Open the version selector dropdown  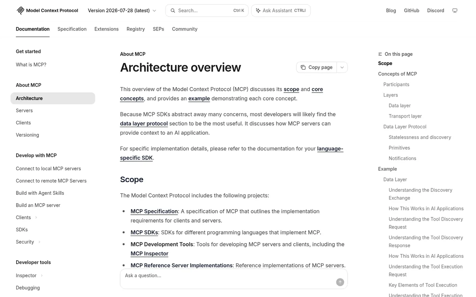(x=122, y=11)
